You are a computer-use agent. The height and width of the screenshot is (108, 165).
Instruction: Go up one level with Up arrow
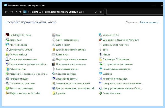[20, 12]
